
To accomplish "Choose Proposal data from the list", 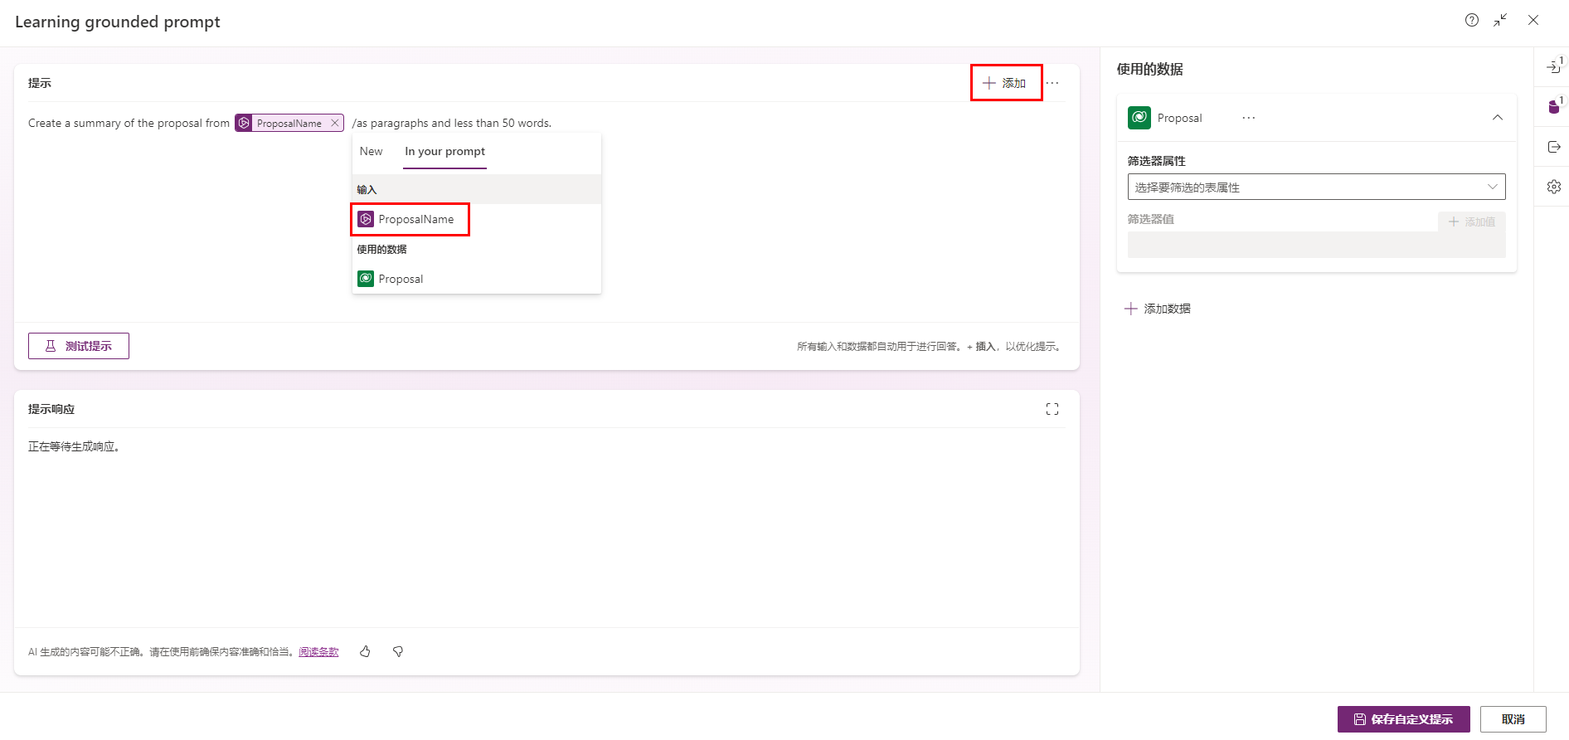I will (x=476, y=279).
